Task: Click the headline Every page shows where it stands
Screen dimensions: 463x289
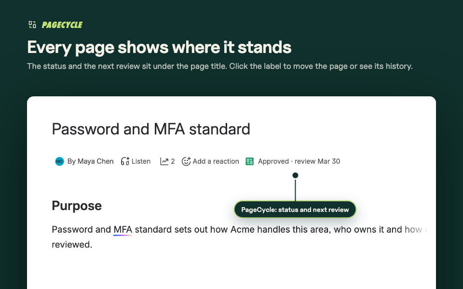Action: 159,47
